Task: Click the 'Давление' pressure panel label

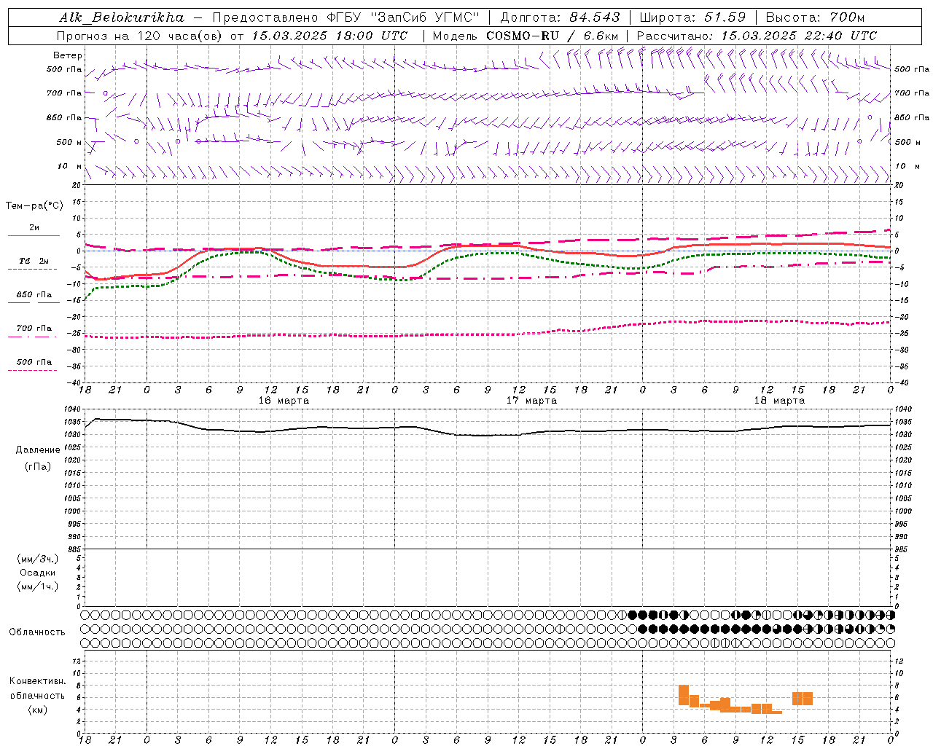Action: tap(38, 450)
